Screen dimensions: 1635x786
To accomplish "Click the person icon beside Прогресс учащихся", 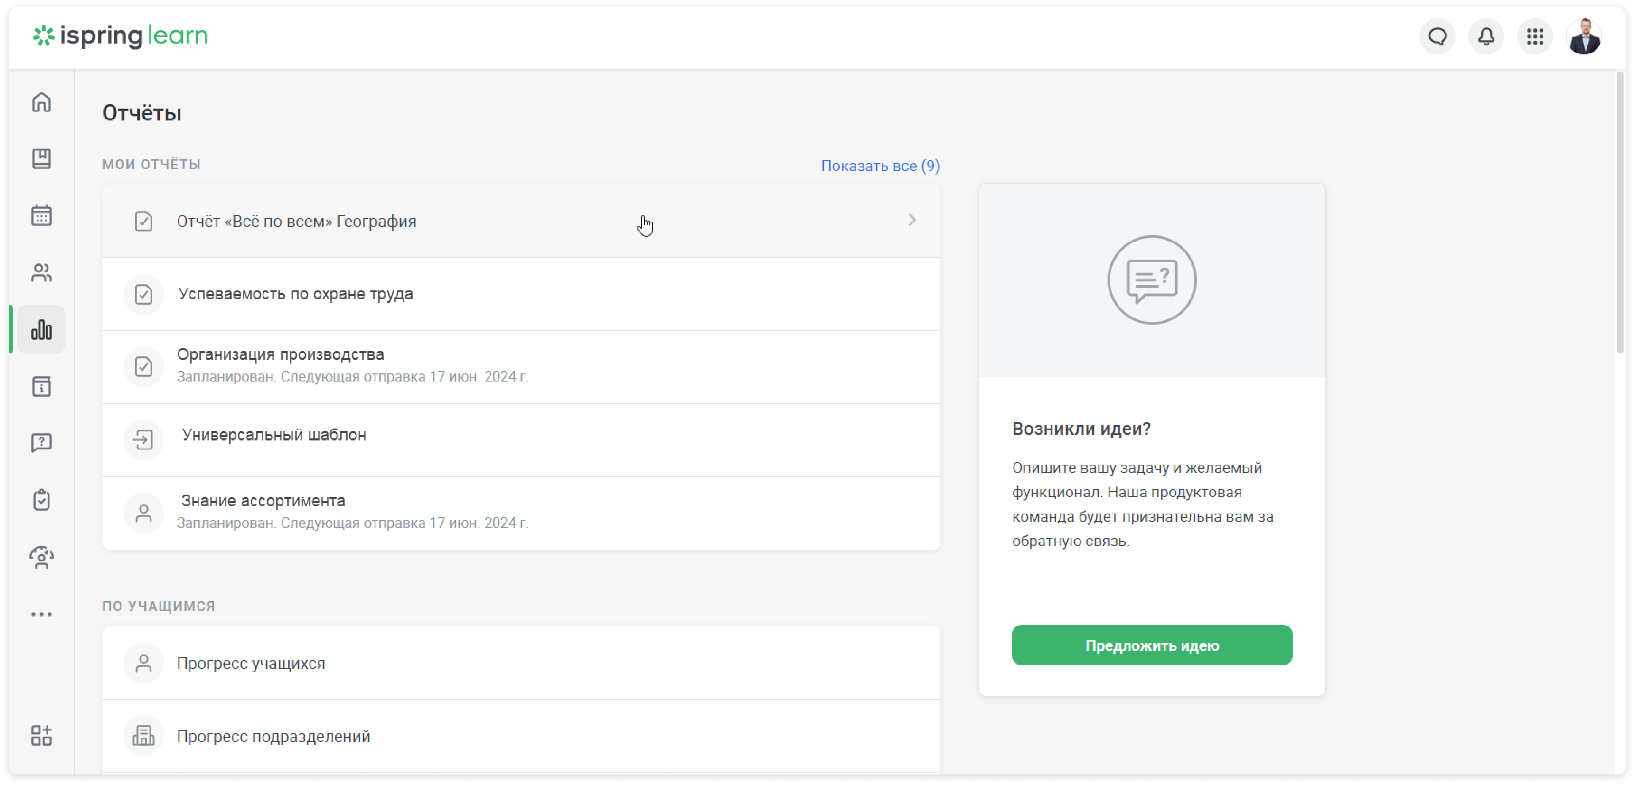I will [x=143, y=663].
